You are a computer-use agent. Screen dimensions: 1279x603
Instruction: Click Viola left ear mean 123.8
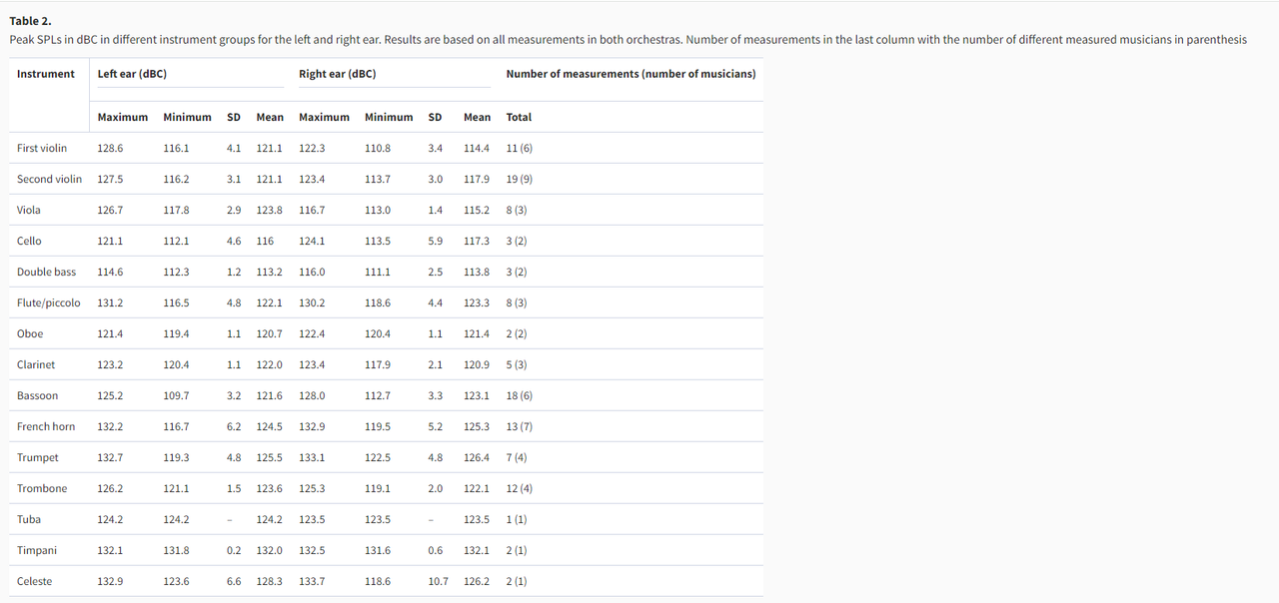(x=270, y=210)
